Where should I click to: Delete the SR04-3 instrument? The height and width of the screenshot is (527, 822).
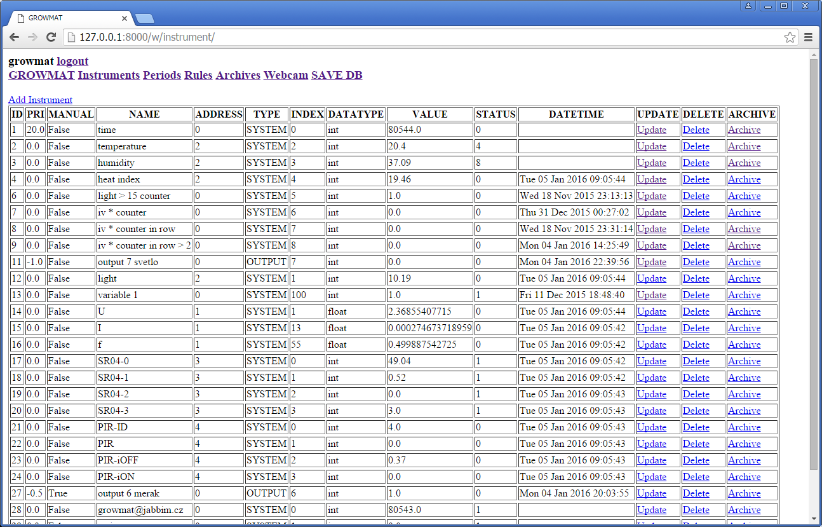(x=696, y=411)
